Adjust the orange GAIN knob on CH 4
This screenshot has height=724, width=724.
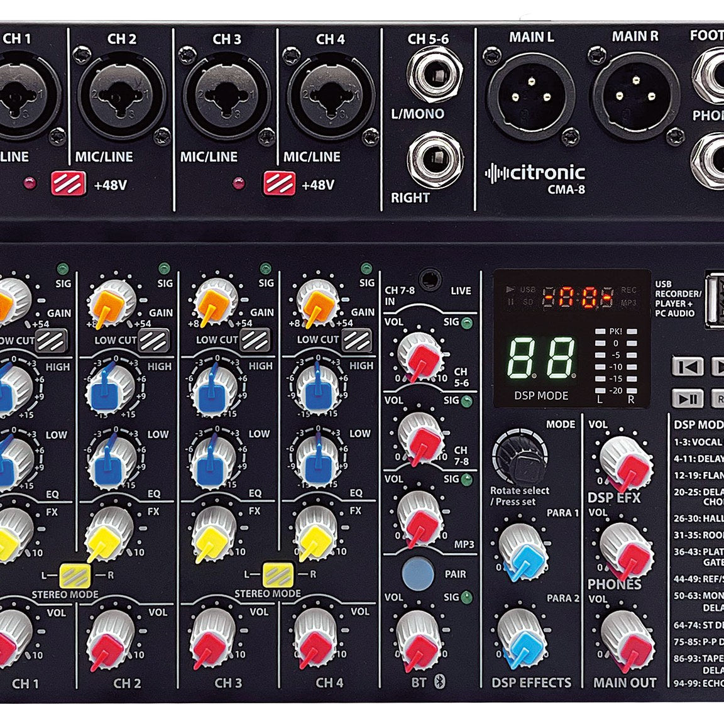pos(316,304)
